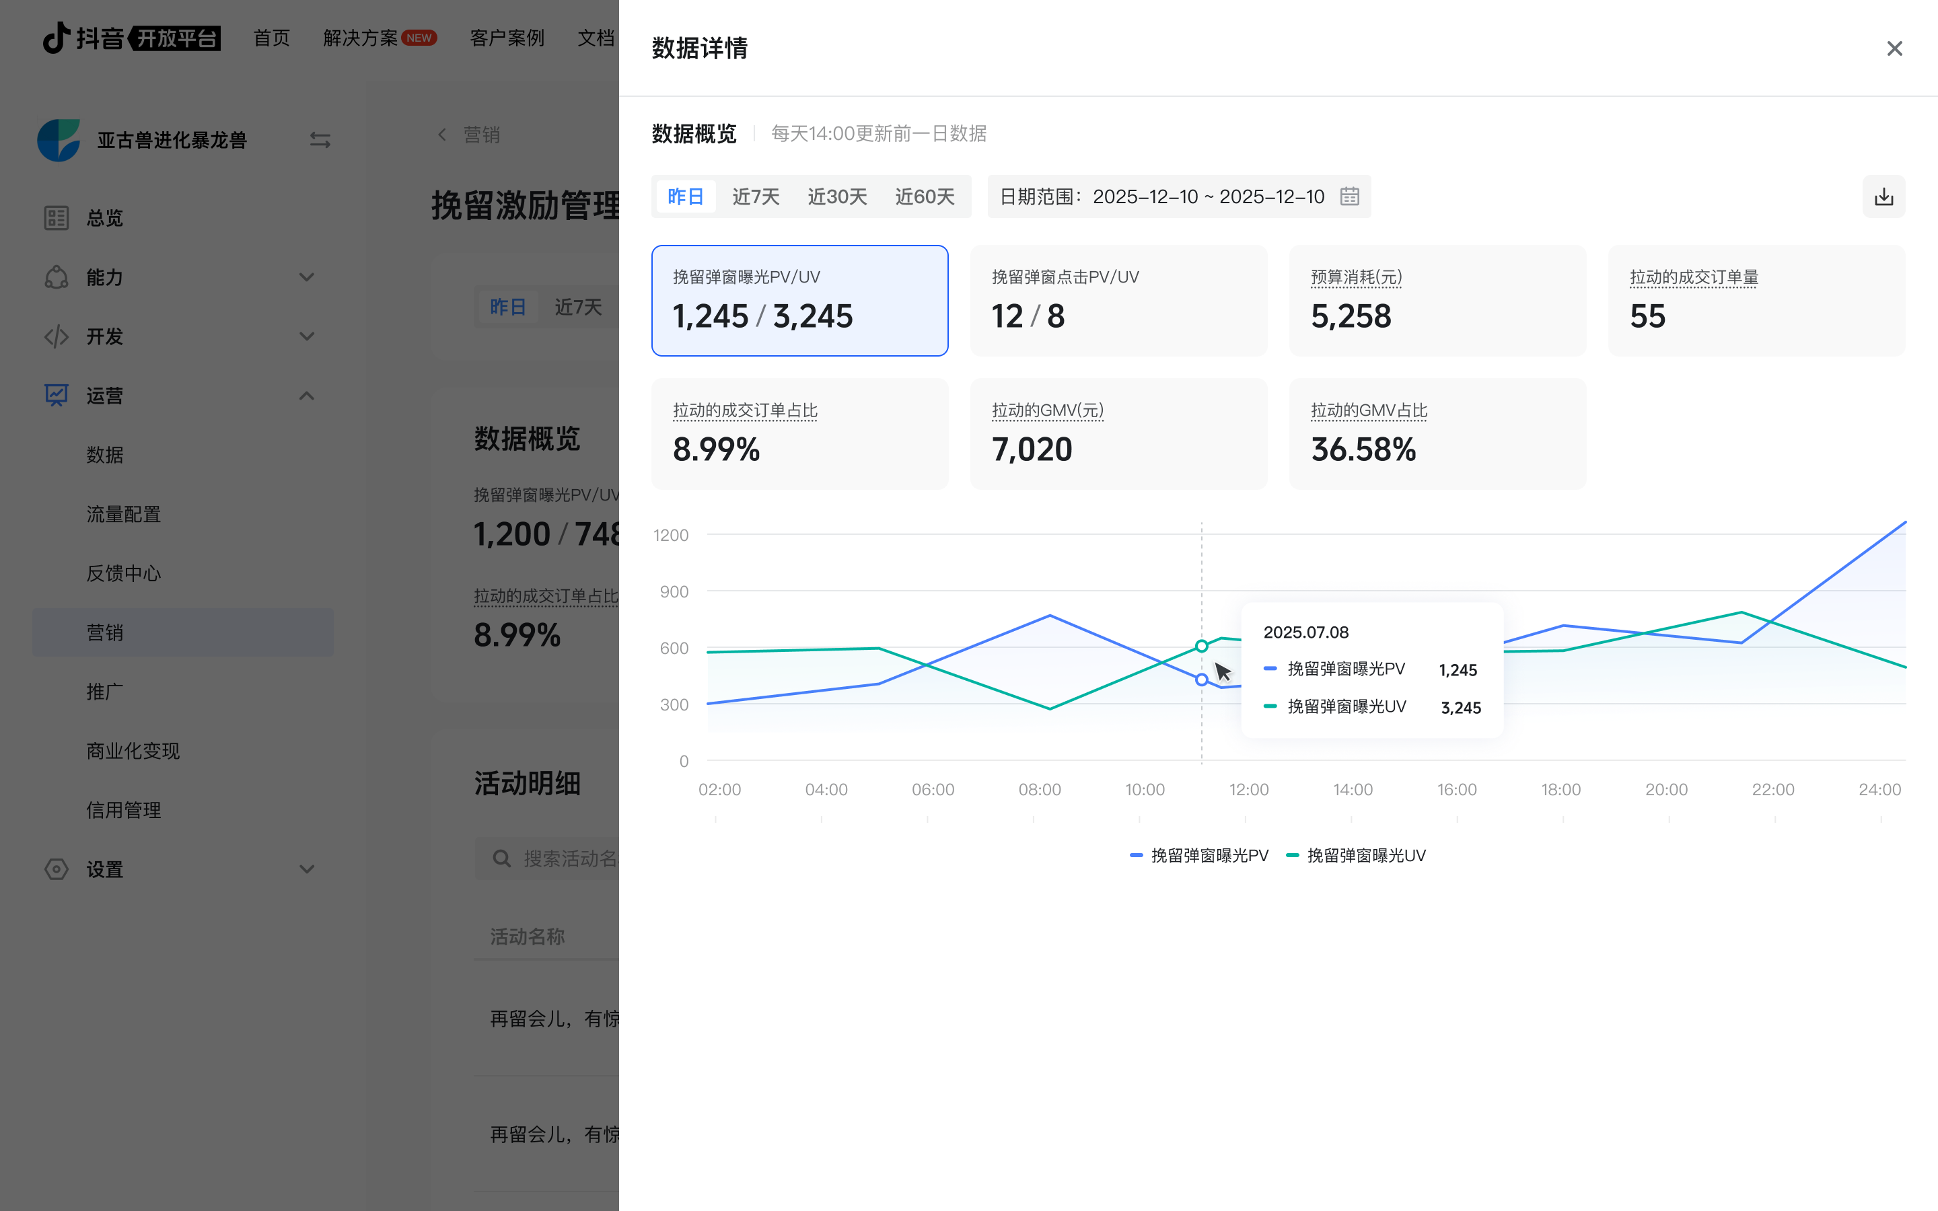Click the 开发 code icon
1938x1211 pixels.
56,336
